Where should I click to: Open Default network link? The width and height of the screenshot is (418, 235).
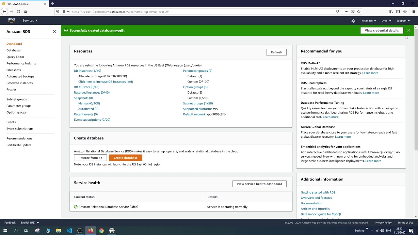(194, 114)
